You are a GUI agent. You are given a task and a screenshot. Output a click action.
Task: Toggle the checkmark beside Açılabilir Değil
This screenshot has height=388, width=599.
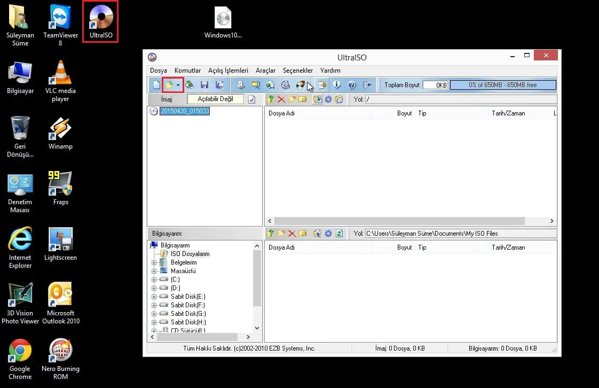(251, 99)
